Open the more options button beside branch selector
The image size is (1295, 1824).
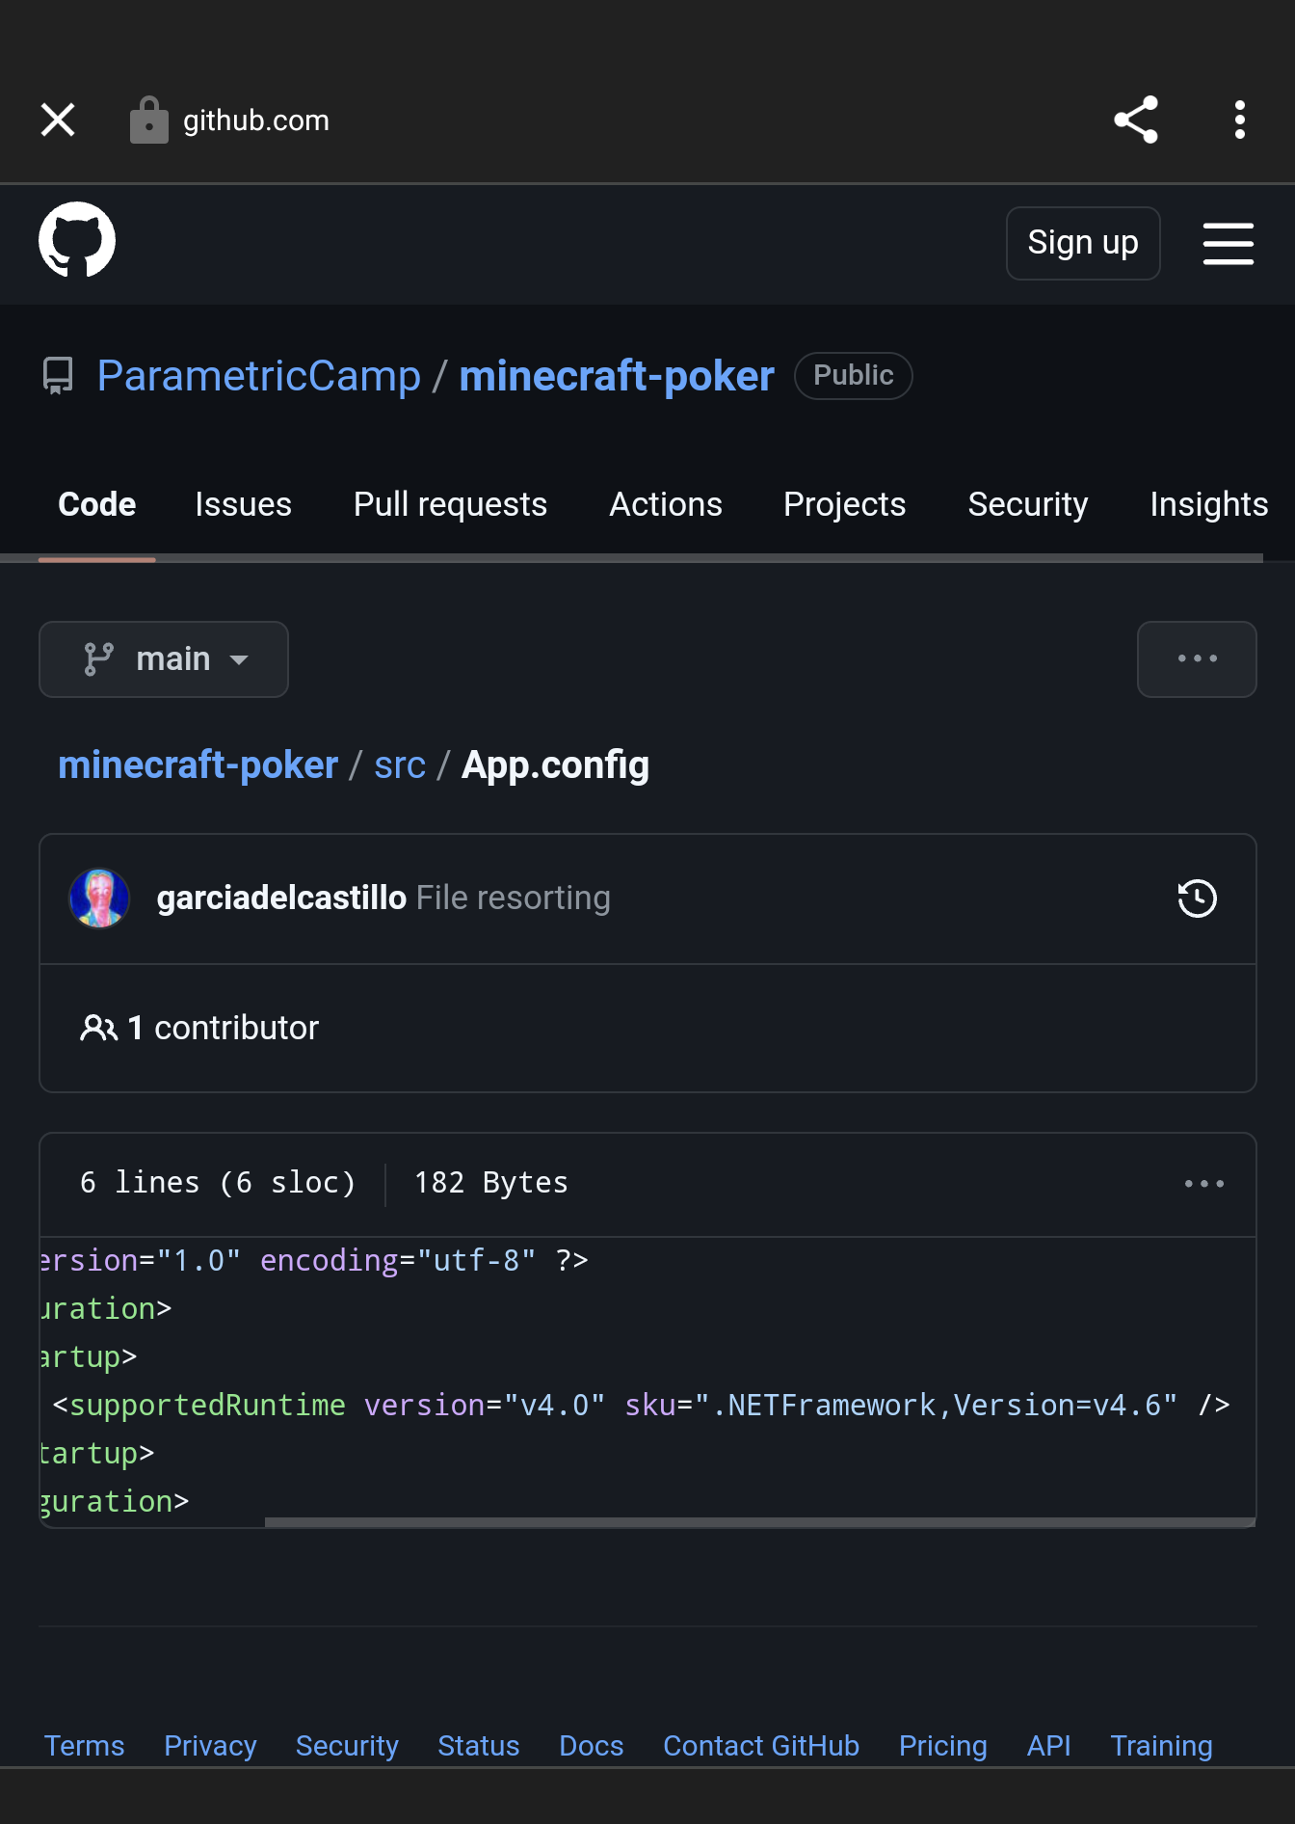pyautogui.click(x=1196, y=659)
